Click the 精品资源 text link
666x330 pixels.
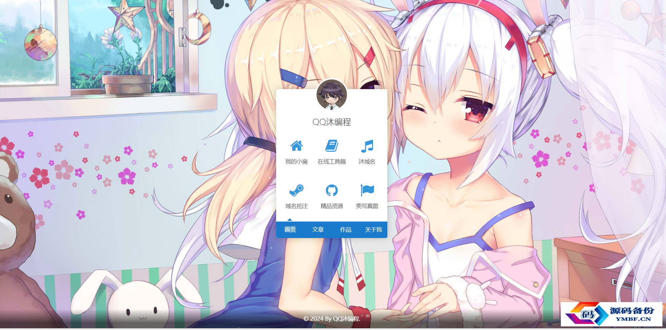pos(332,206)
